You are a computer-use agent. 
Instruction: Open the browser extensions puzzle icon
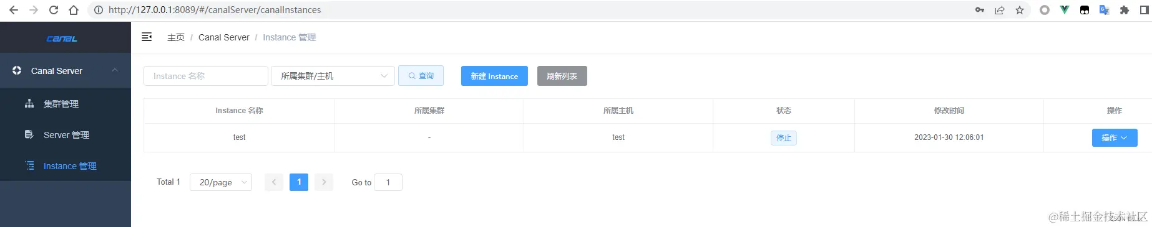(1125, 10)
